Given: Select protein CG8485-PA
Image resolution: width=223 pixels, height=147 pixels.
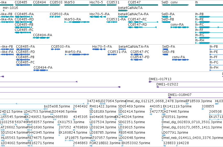Looking at the screenshot, I should pyautogui.click(x=23, y=49).
